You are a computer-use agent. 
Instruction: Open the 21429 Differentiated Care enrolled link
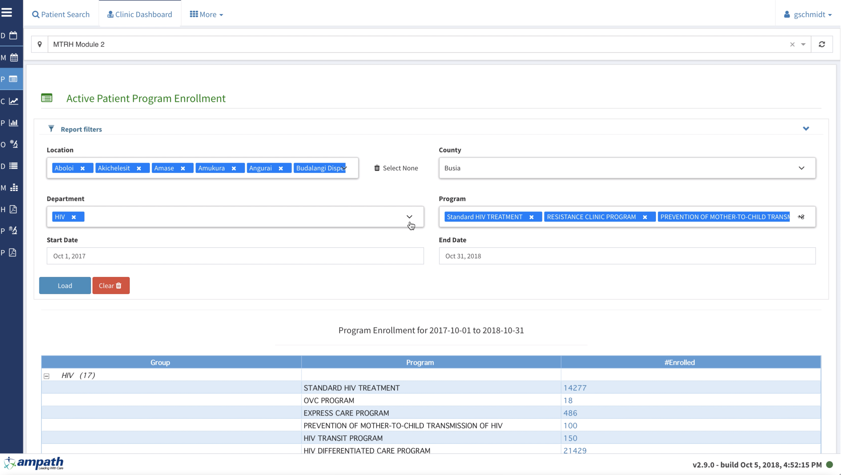click(x=575, y=451)
